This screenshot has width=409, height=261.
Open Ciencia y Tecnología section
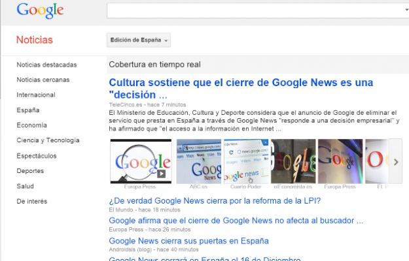tap(48, 140)
